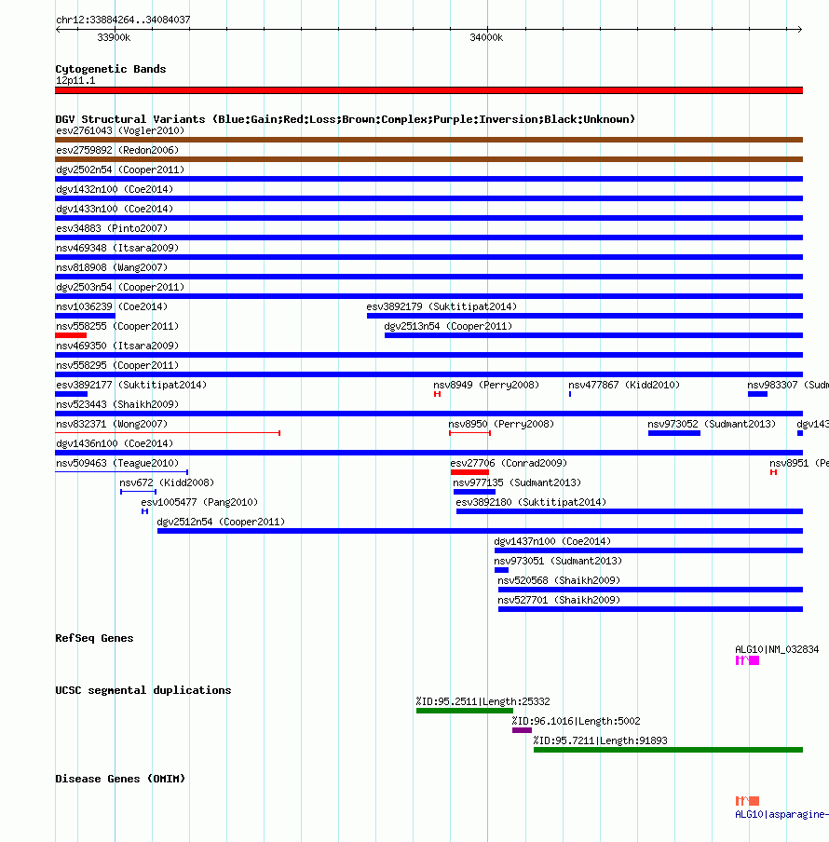Click dgv1437n100 (Coe2014) variant label

(x=553, y=541)
